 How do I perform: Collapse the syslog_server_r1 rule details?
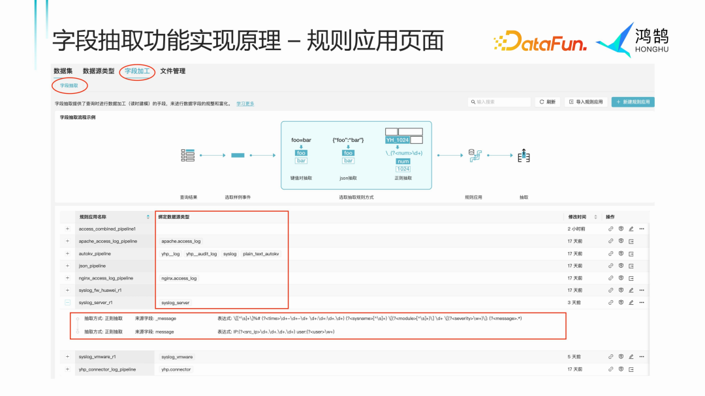coord(67,302)
